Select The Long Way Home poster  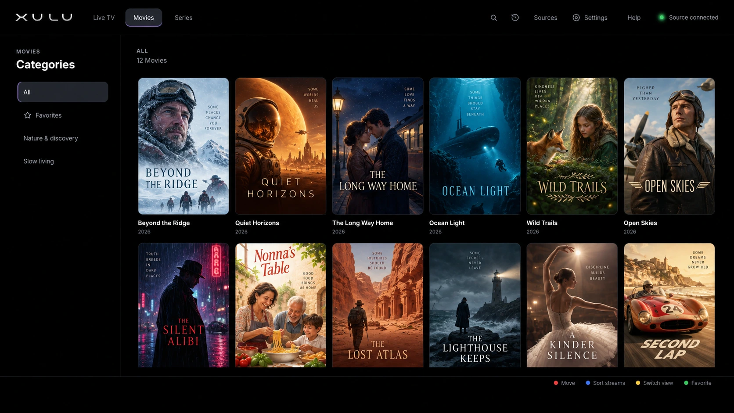click(378, 146)
